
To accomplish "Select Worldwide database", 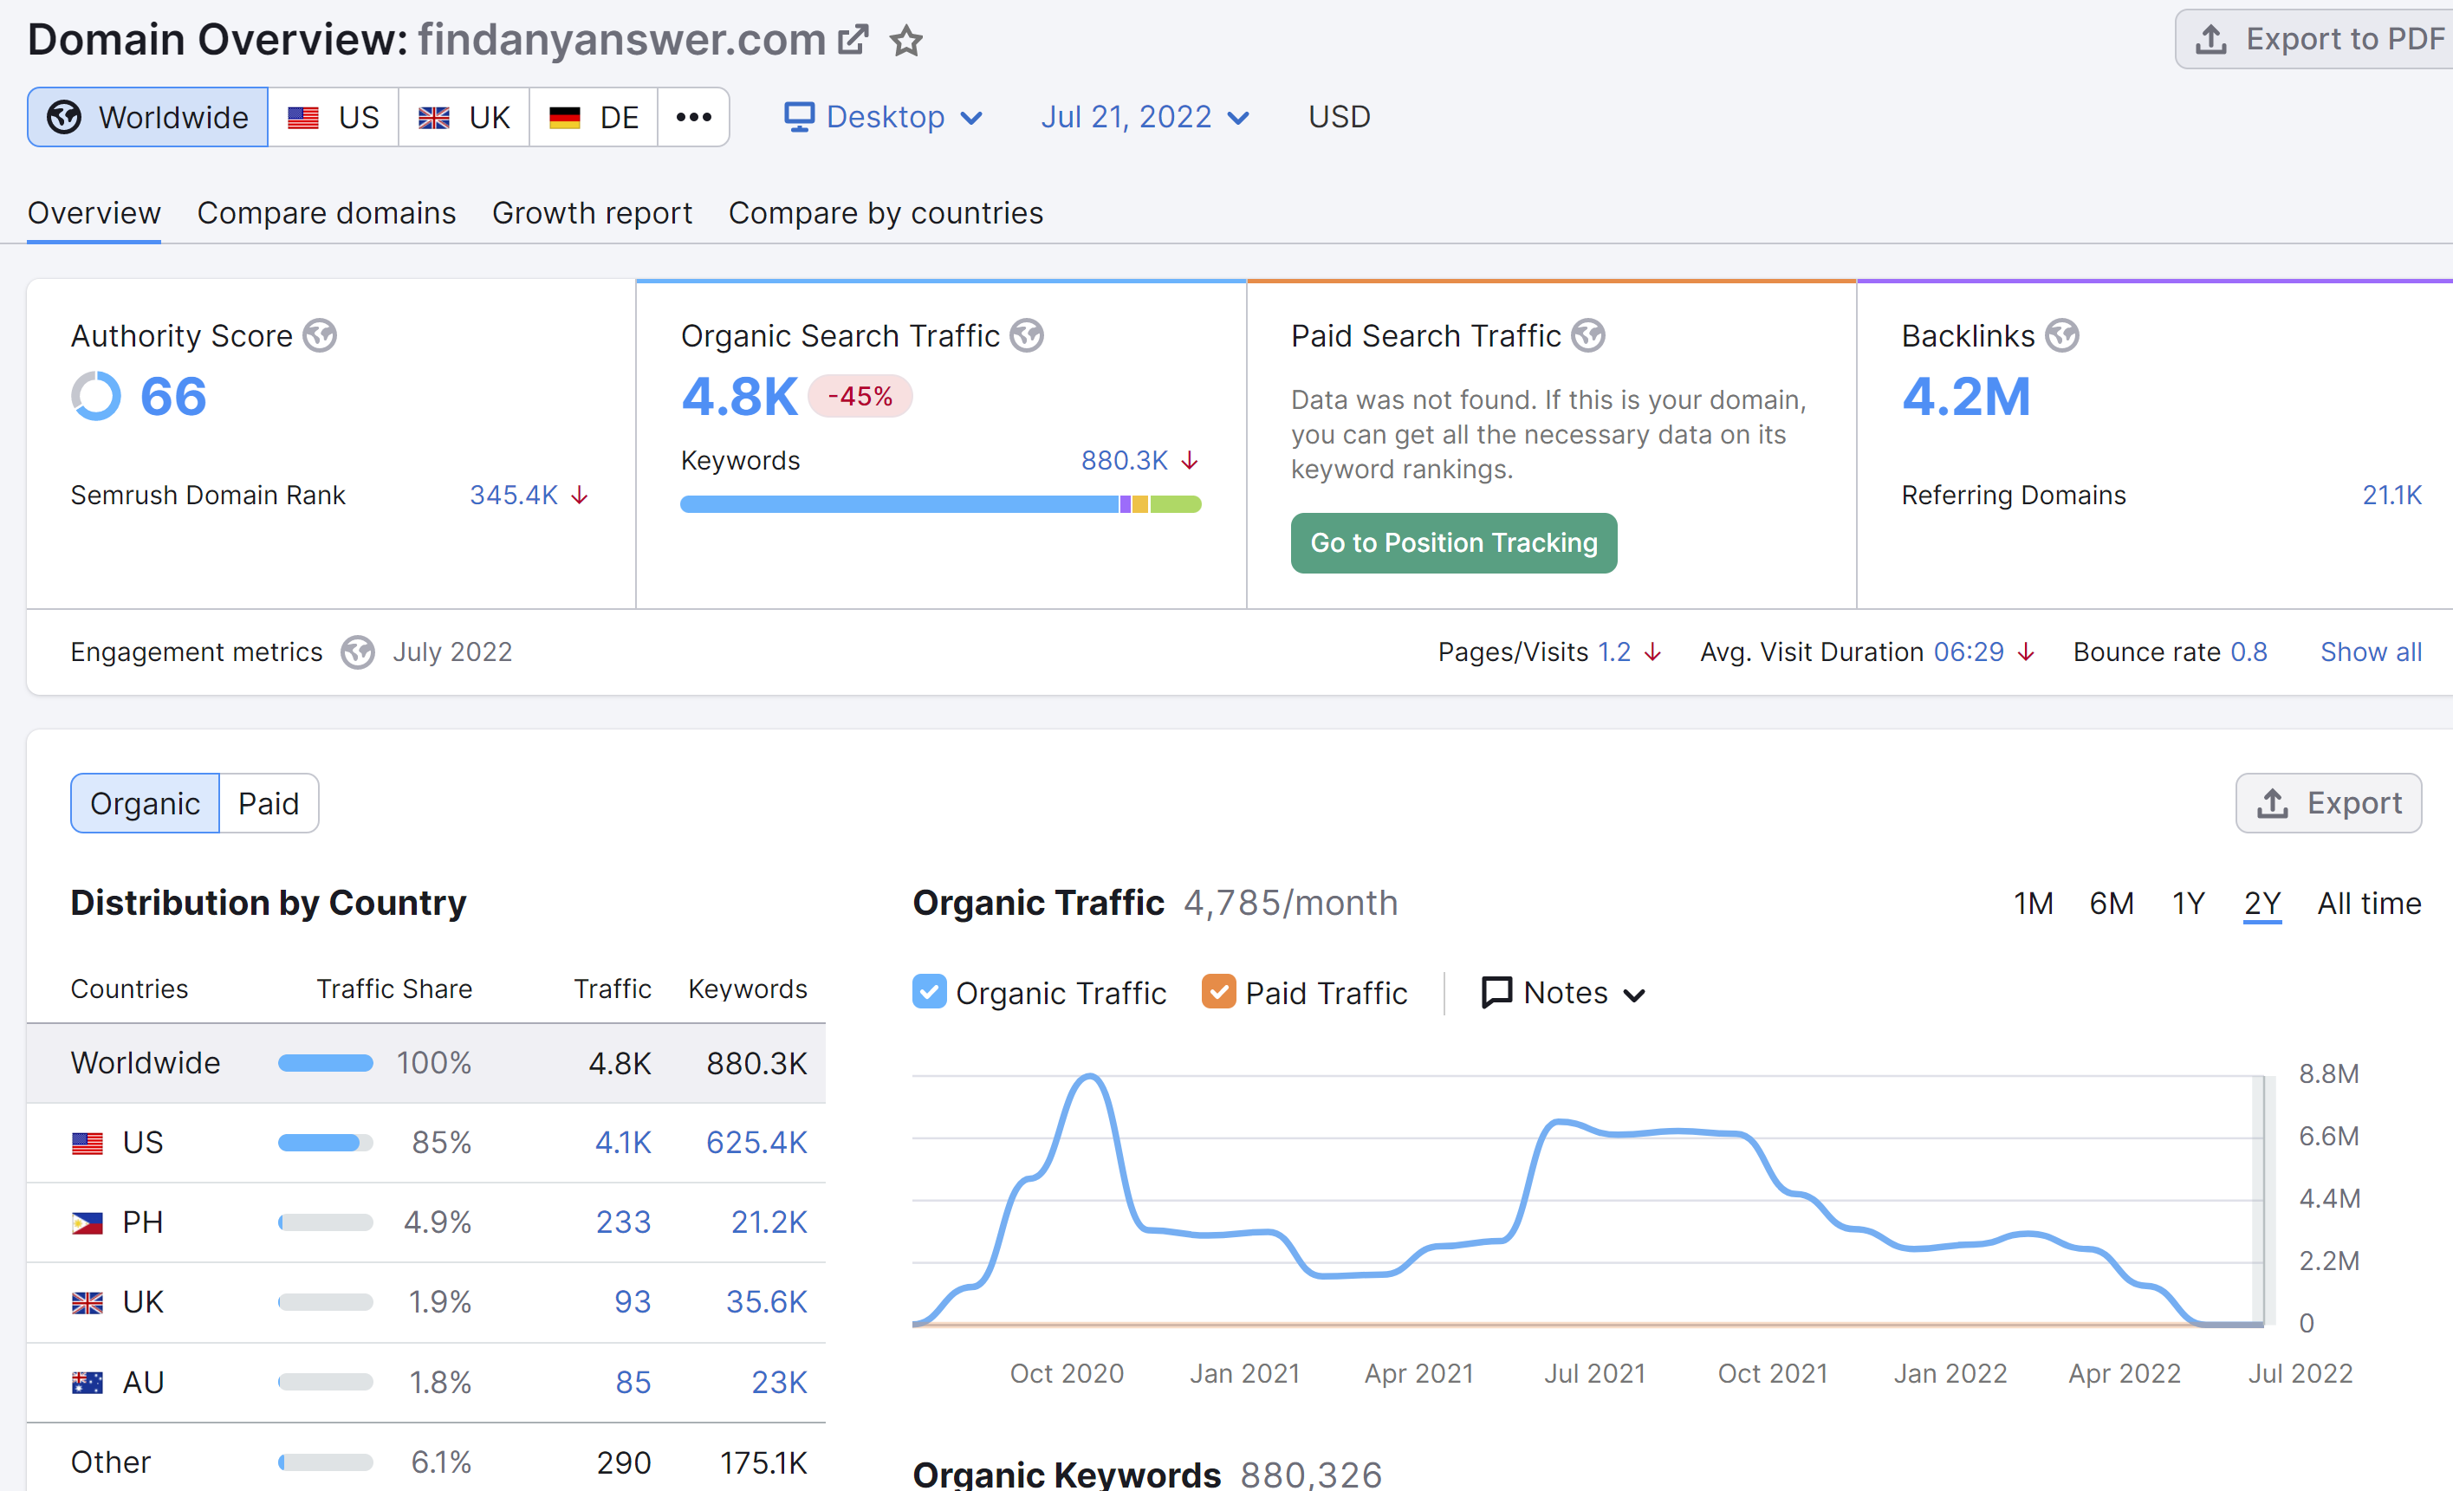I will [147, 116].
